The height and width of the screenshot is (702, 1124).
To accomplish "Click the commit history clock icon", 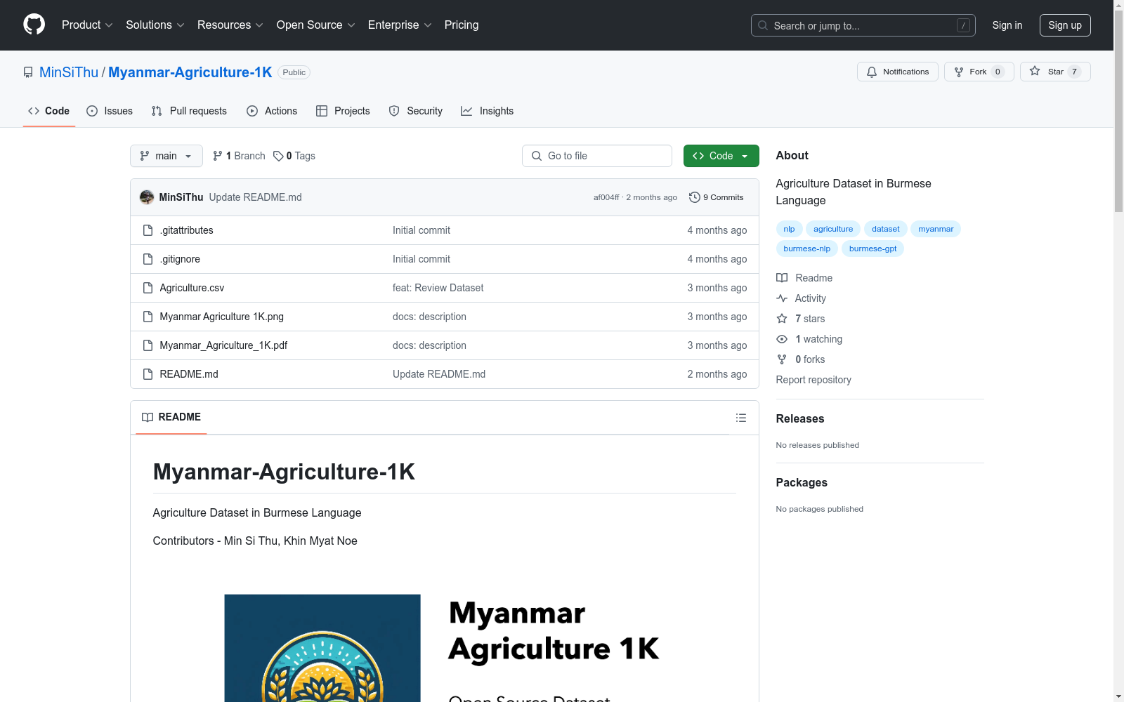I will point(694,197).
